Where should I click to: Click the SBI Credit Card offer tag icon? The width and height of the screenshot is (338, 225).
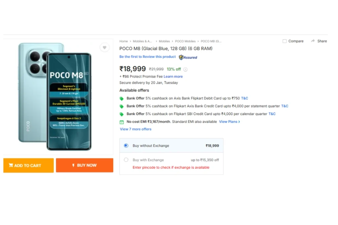[x=121, y=114]
